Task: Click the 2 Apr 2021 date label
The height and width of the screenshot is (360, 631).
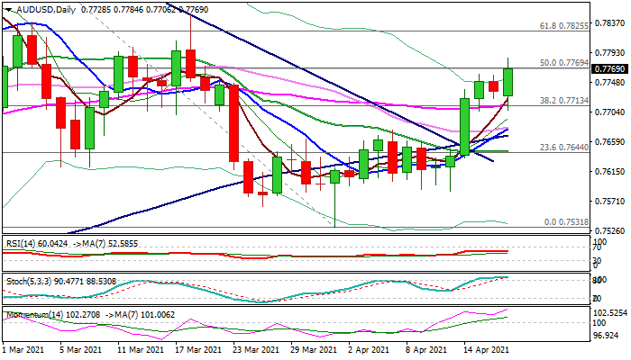Action: pos(369,349)
